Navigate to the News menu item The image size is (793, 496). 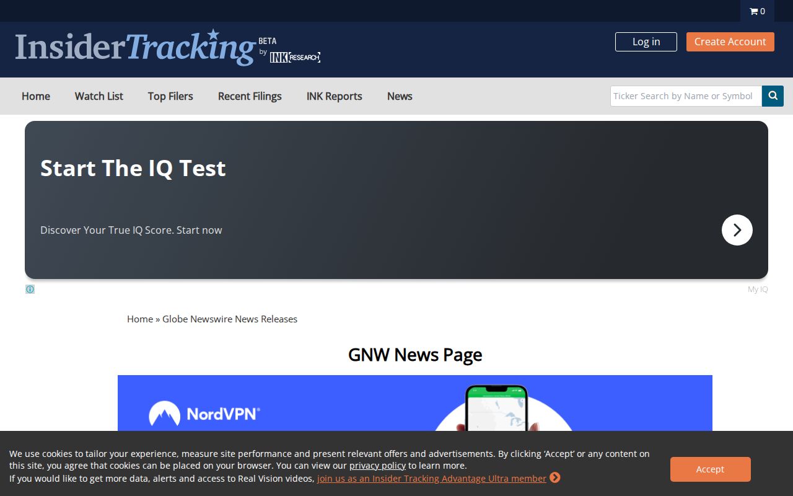(x=400, y=96)
